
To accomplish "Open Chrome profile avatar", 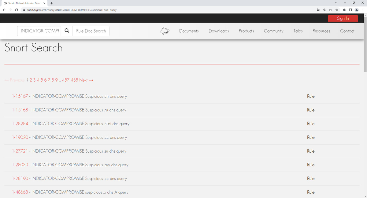I will click(357, 10).
